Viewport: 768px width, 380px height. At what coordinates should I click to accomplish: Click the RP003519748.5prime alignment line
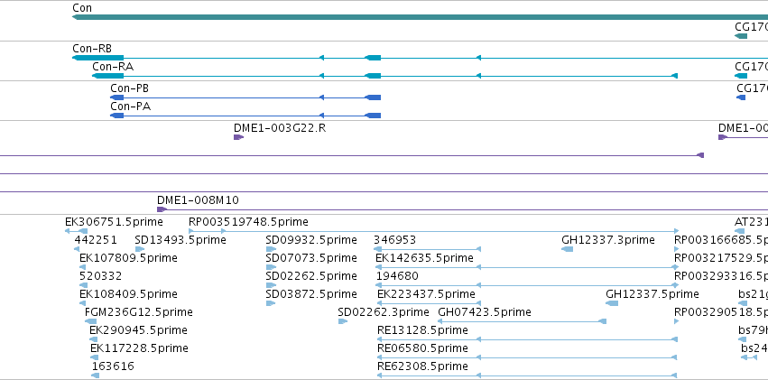(x=434, y=231)
